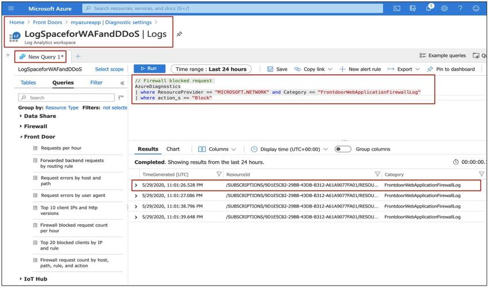Open 'Firewall request count by host, path, rule, and action' query

tap(74, 263)
